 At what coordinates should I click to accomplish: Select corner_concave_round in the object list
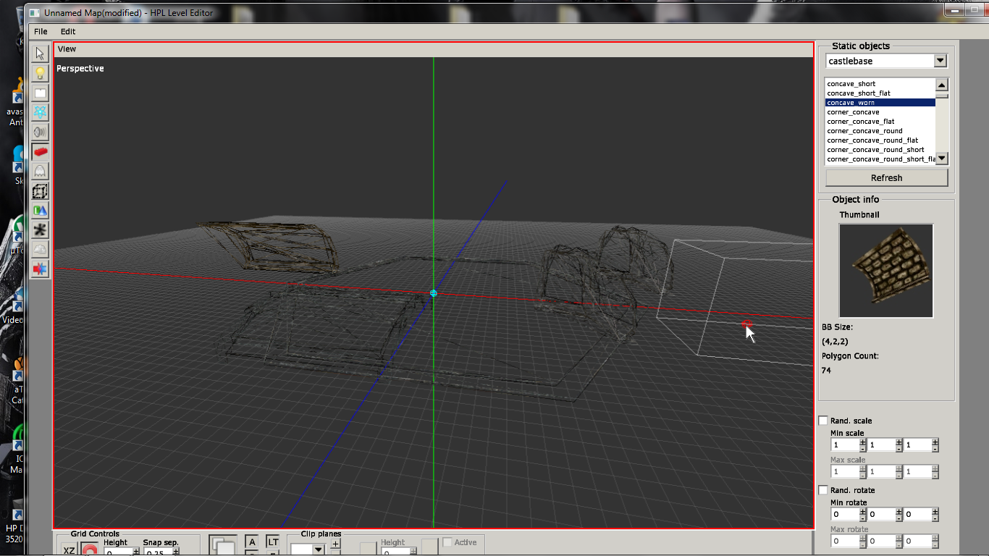(864, 131)
